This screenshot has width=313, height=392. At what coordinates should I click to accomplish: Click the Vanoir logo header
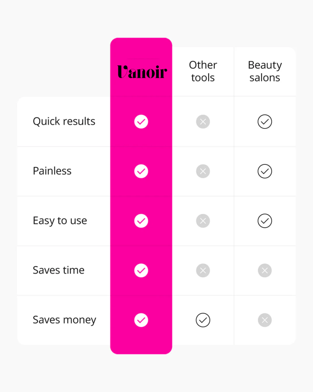coord(142,72)
